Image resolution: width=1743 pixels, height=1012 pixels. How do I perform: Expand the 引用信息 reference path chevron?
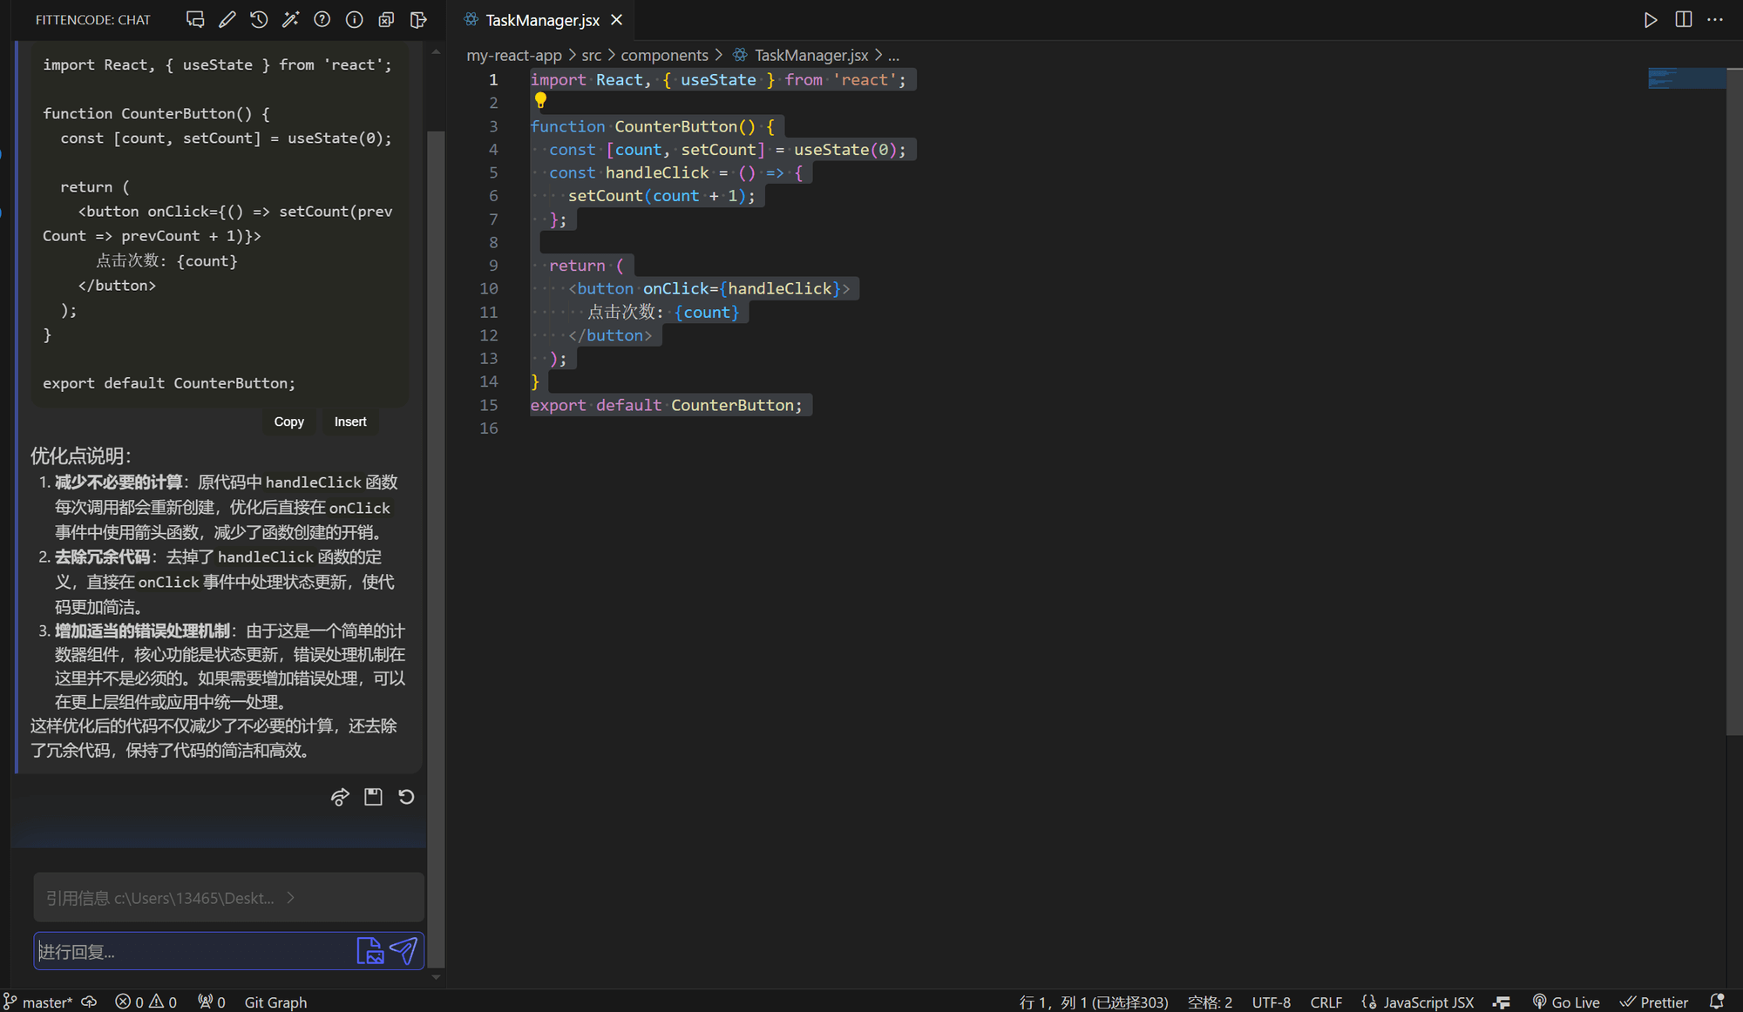pos(291,898)
